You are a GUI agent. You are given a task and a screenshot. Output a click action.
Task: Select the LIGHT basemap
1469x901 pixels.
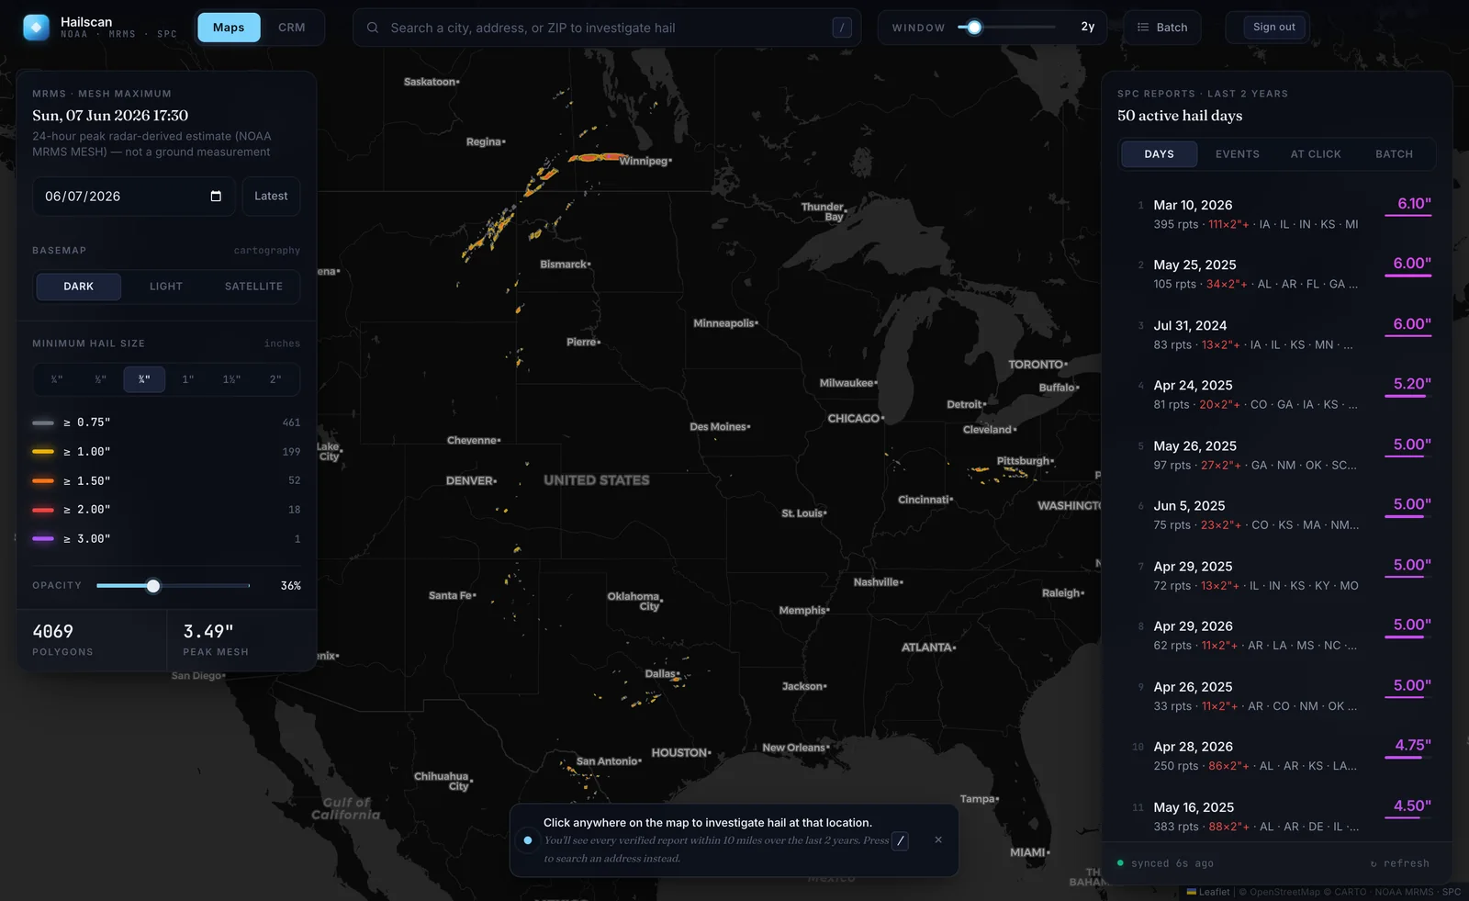coord(166,287)
